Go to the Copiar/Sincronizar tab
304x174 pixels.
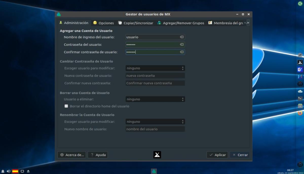pyautogui.click(x=136, y=23)
